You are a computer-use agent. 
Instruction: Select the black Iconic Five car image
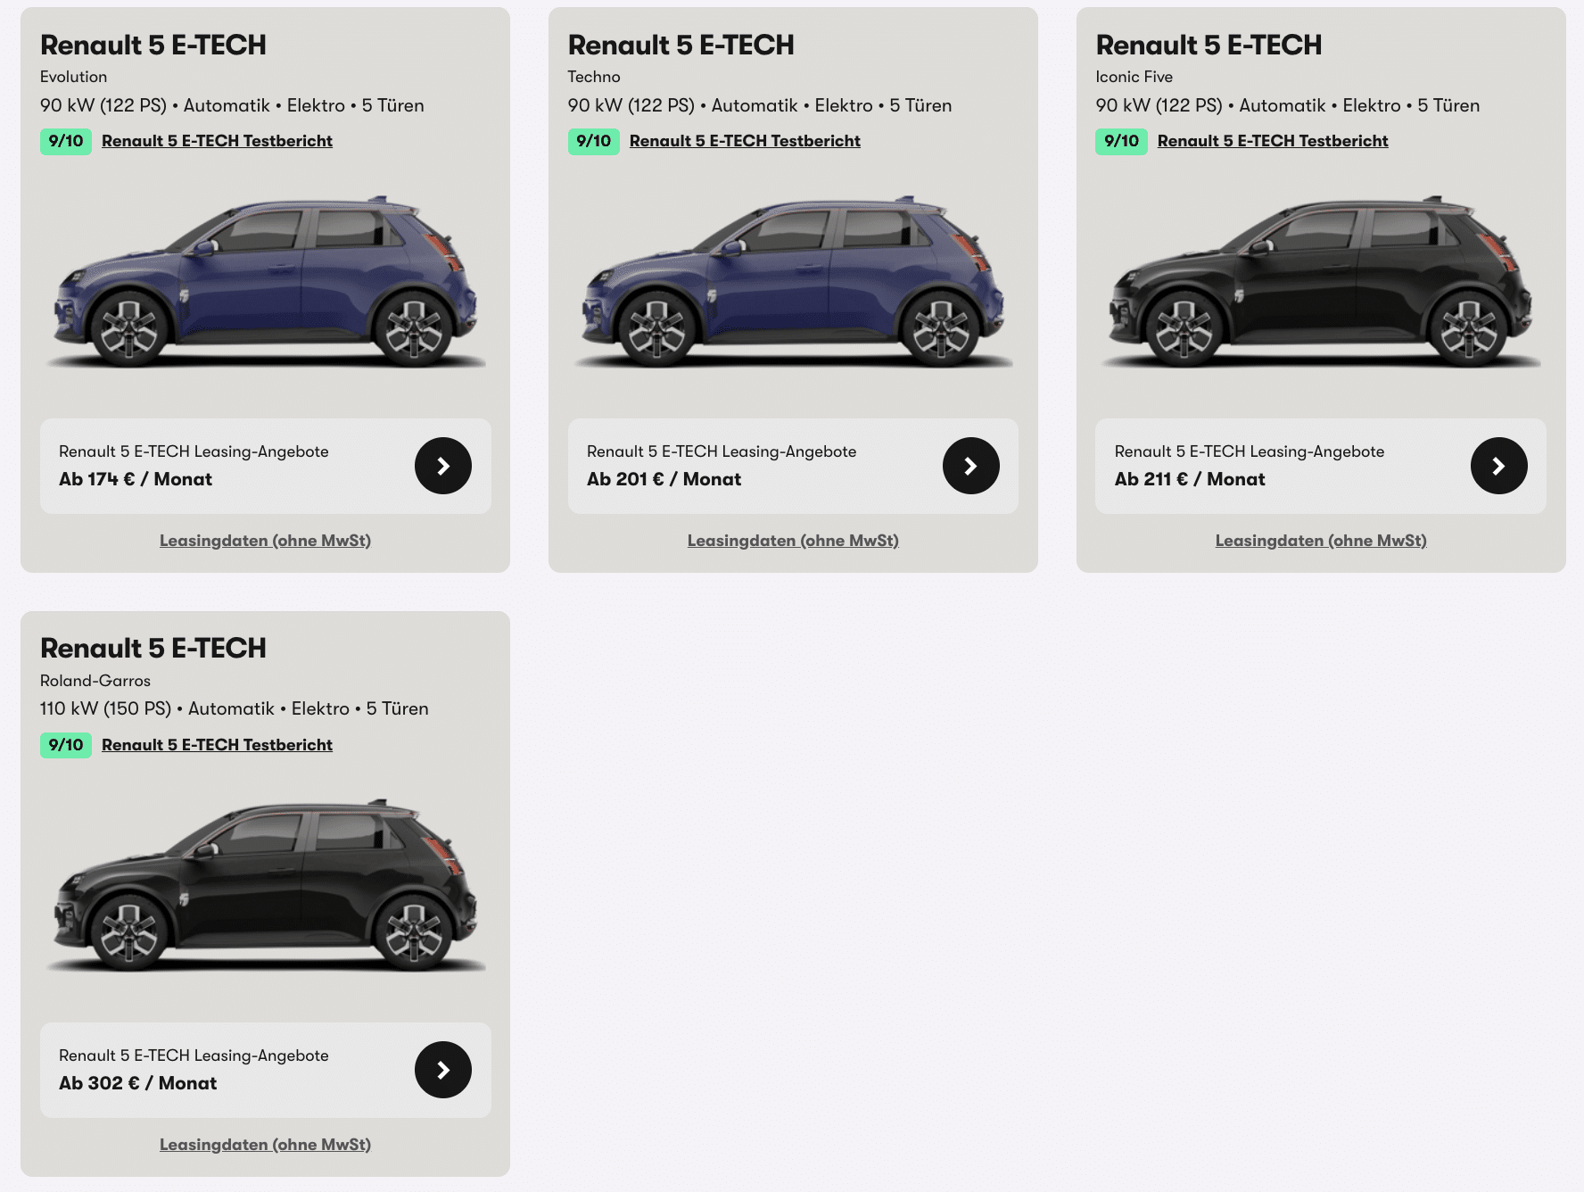pyautogui.click(x=1321, y=281)
